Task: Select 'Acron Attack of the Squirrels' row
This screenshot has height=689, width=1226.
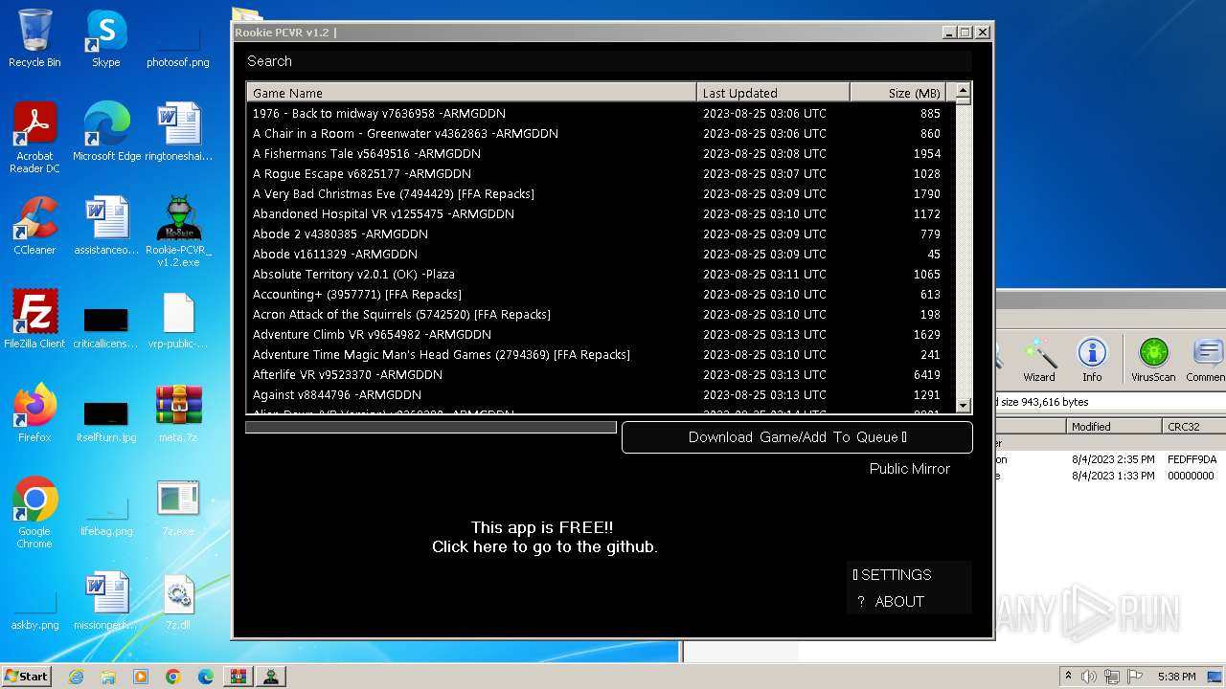Action: pyautogui.click(x=601, y=314)
